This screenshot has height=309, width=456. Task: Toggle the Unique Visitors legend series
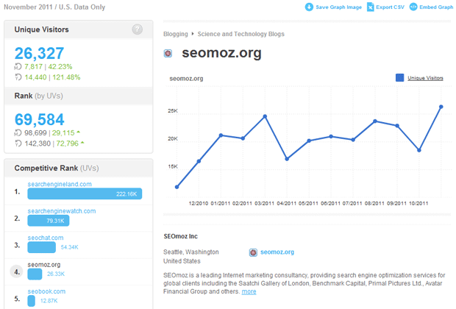pos(426,77)
